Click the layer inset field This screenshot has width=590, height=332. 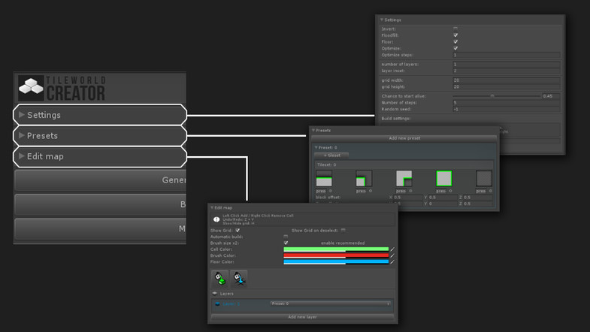507,71
